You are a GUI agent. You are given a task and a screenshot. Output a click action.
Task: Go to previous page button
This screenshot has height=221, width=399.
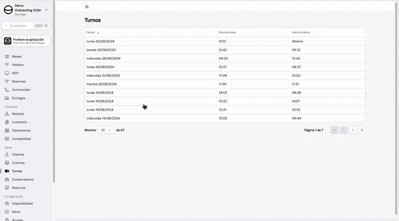(343, 130)
